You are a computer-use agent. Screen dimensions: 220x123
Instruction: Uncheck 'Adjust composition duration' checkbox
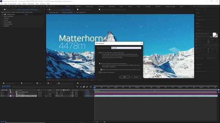(101, 70)
